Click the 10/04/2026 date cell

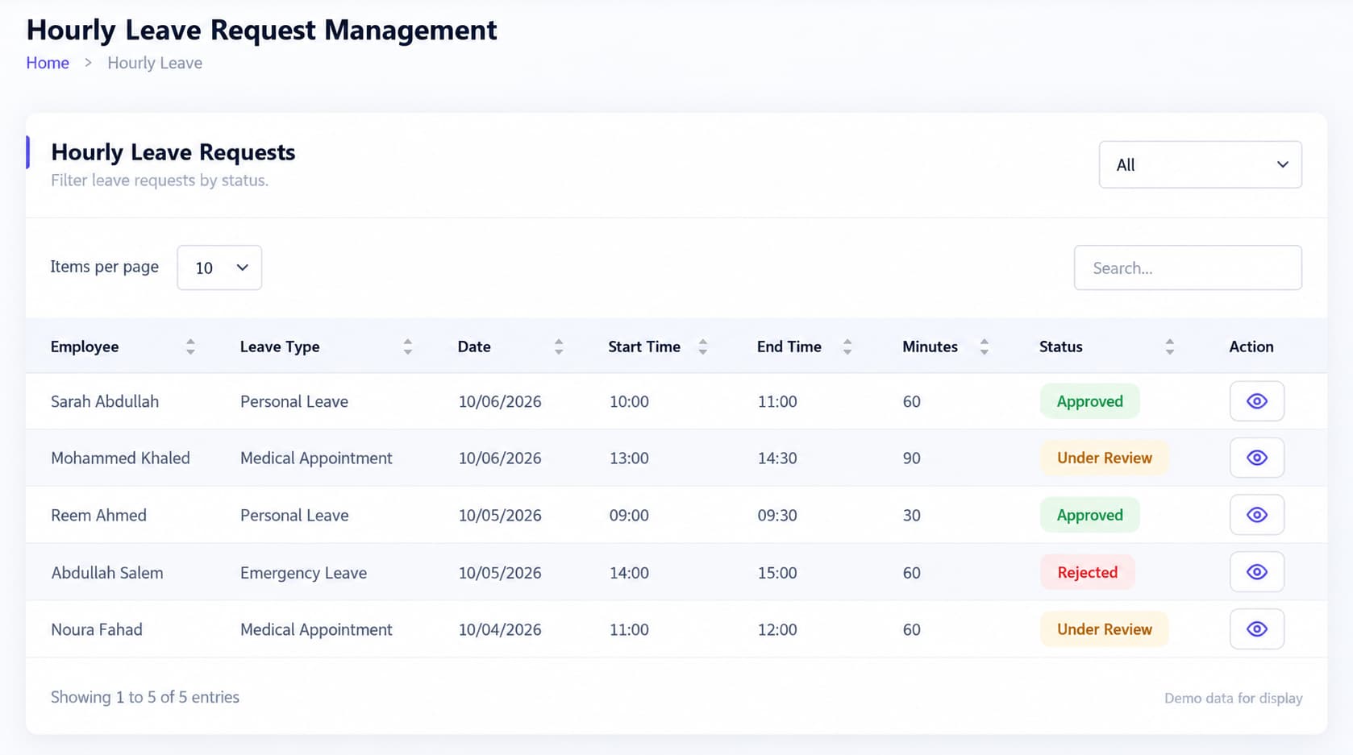(x=500, y=629)
